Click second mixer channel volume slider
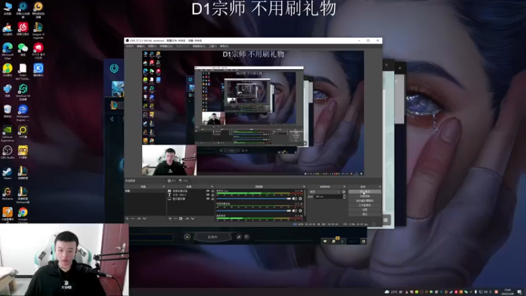526x296 pixels. coord(254,210)
